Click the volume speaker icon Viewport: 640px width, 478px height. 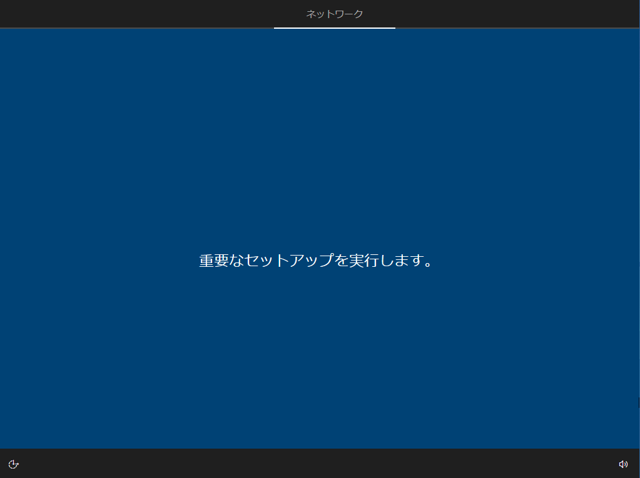623,464
